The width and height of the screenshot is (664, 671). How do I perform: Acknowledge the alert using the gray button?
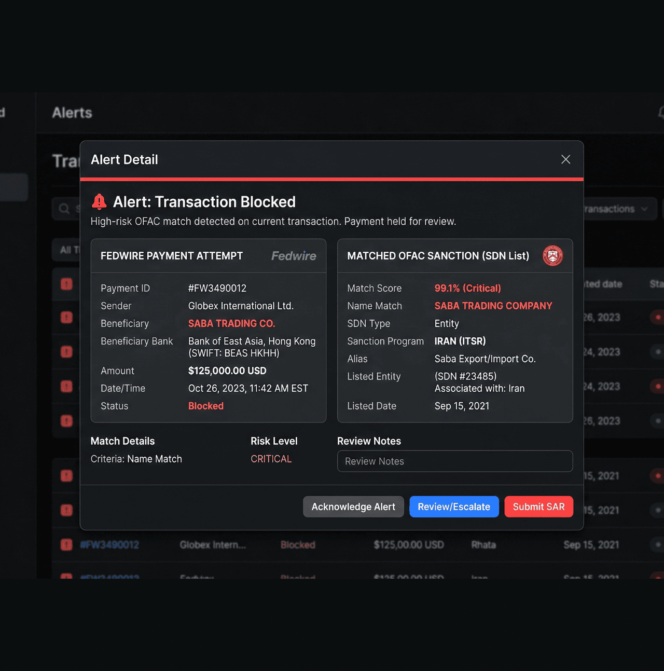(x=353, y=507)
